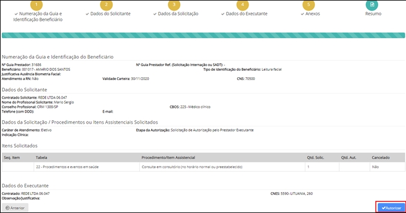
Task: Click the Cancelado value 'Não' in table
Action: tap(375, 167)
